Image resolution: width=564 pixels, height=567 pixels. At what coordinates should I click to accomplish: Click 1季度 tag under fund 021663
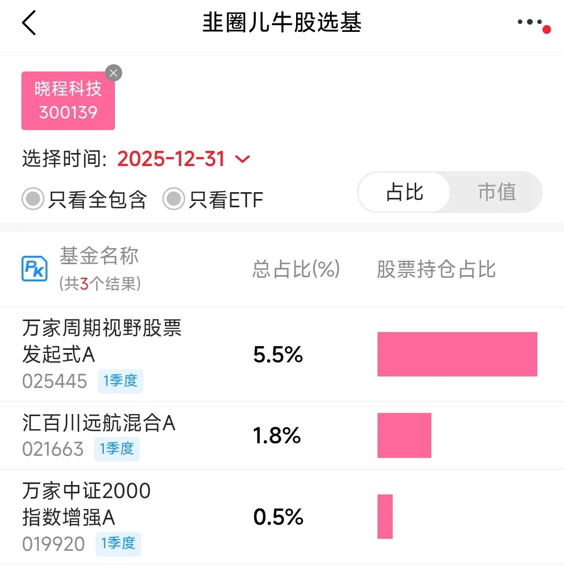pos(118,449)
